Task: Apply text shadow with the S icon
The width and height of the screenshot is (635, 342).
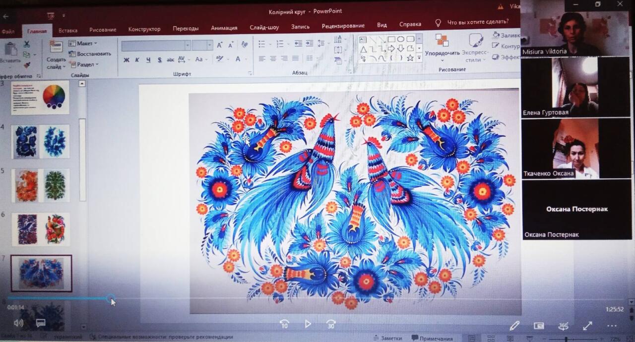Action: coord(159,60)
